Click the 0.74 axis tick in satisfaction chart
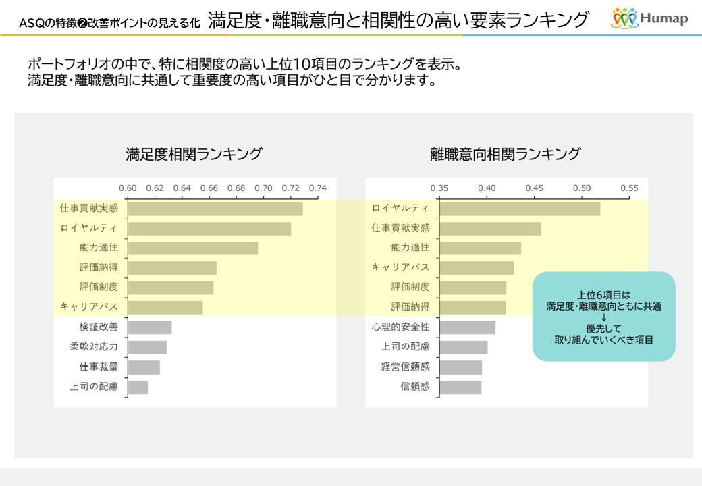Screen dimensions: 702x486 317,188
